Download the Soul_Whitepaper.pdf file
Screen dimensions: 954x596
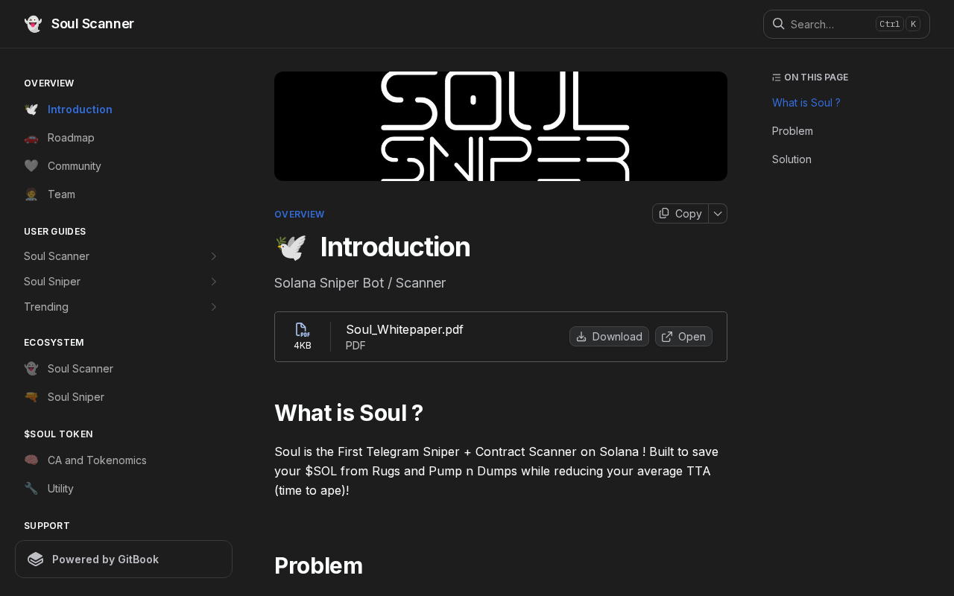pos(609,337)
